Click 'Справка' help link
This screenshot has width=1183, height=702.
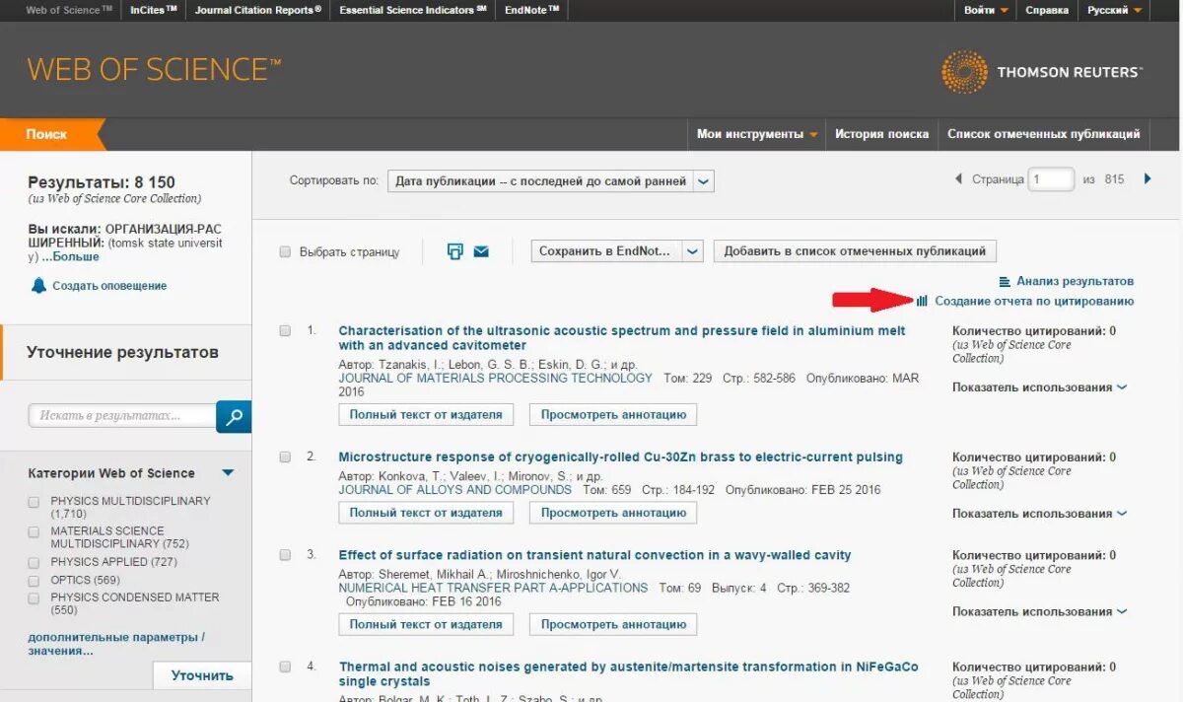[x=1047, y=10]
